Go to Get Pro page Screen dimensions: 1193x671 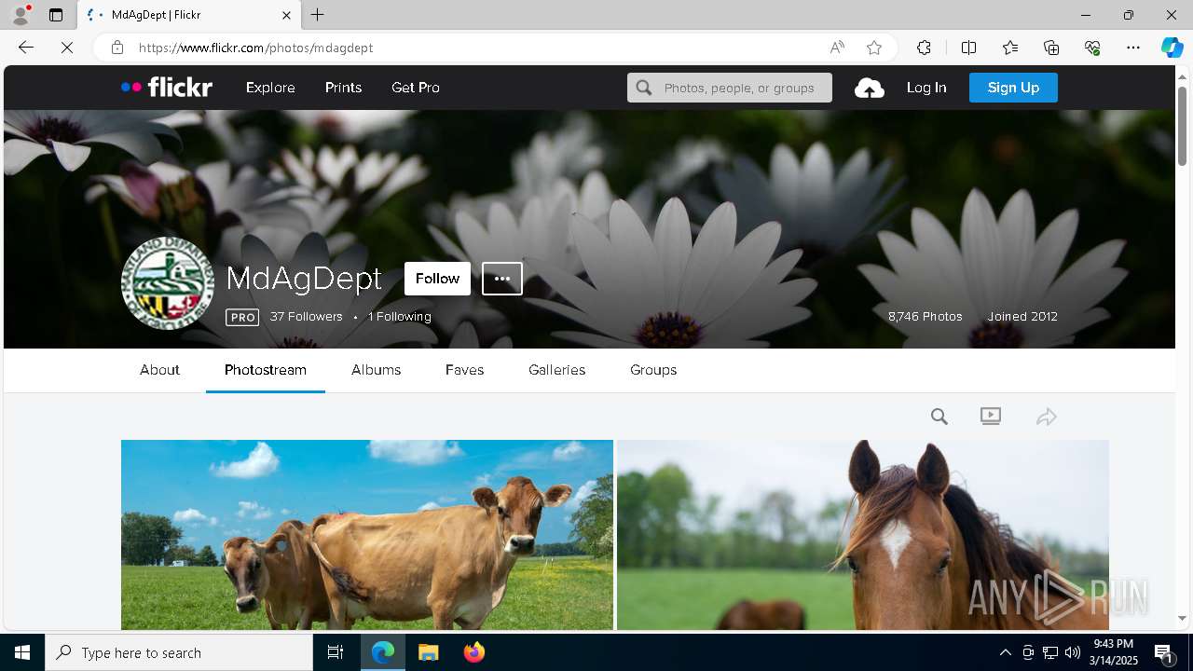point(416,88)
